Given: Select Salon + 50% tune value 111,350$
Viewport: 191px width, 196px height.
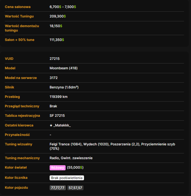Looking at the screenshot, I should (57, 40).
